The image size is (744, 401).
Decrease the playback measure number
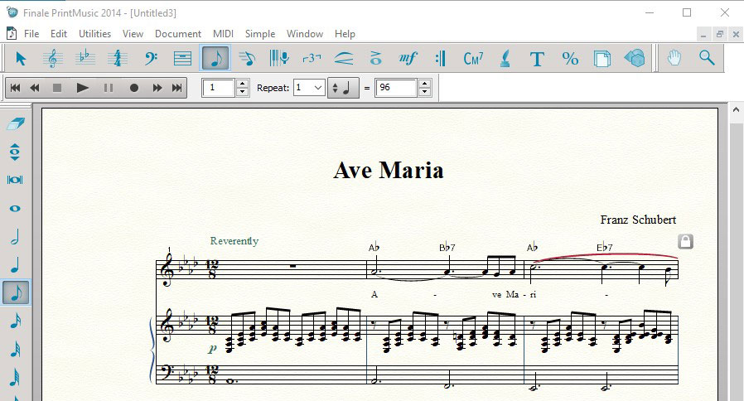pos(243,92)
